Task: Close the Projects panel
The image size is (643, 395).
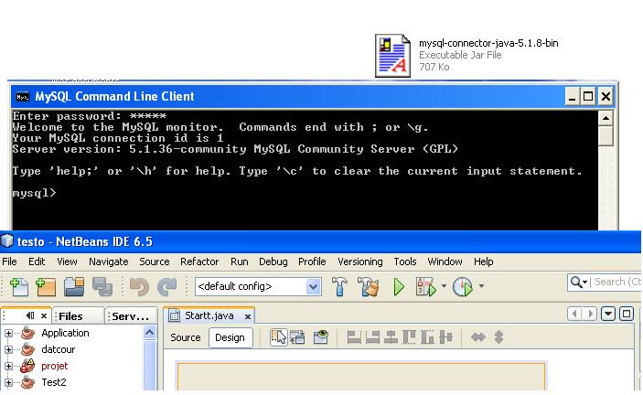Action: [x=44, y=315]
